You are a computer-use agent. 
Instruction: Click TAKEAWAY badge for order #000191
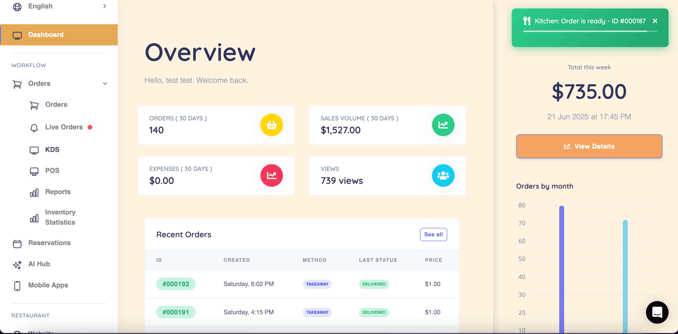(317, 312)
